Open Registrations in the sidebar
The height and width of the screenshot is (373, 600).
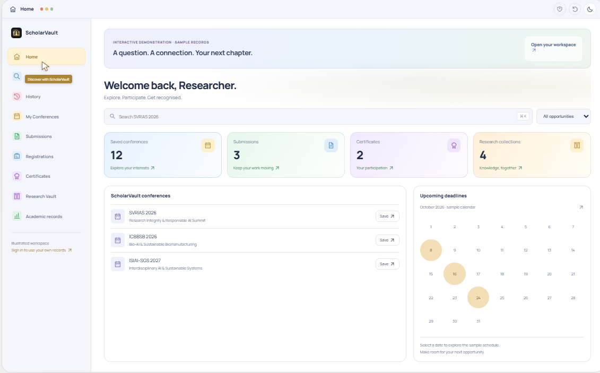click(46, 157)
